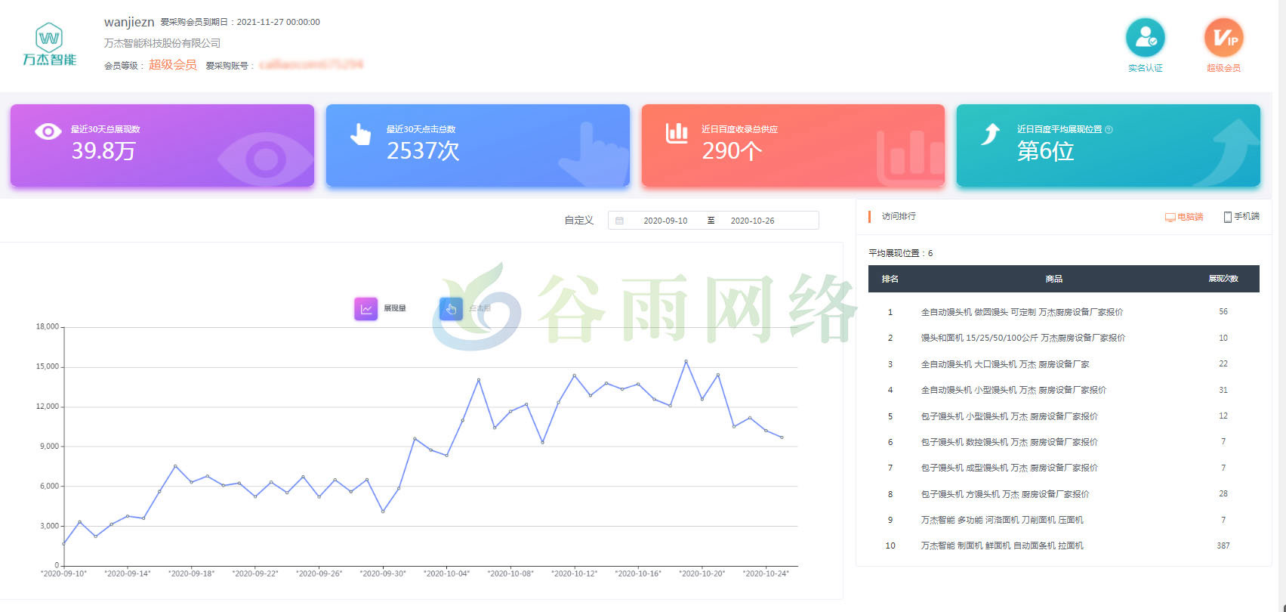Click the pointing hand icon on the 点击总数 card

click(x=360, y=134)
